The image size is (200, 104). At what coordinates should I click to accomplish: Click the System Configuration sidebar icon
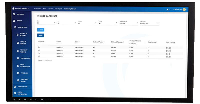coord(15,93)
